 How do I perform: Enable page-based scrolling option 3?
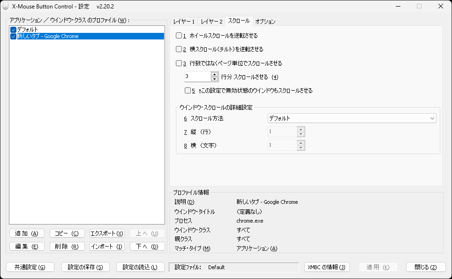point(179,63)
